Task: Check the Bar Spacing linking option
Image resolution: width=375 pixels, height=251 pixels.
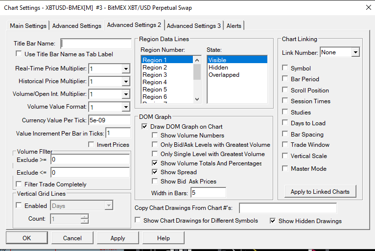Action: click(285, 134)
